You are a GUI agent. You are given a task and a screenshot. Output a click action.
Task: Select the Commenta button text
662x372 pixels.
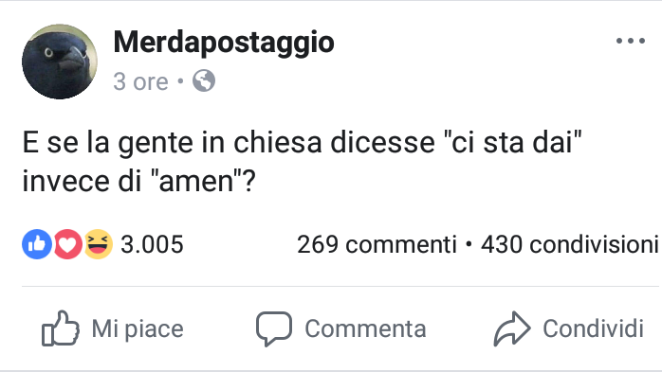(366, 328)
